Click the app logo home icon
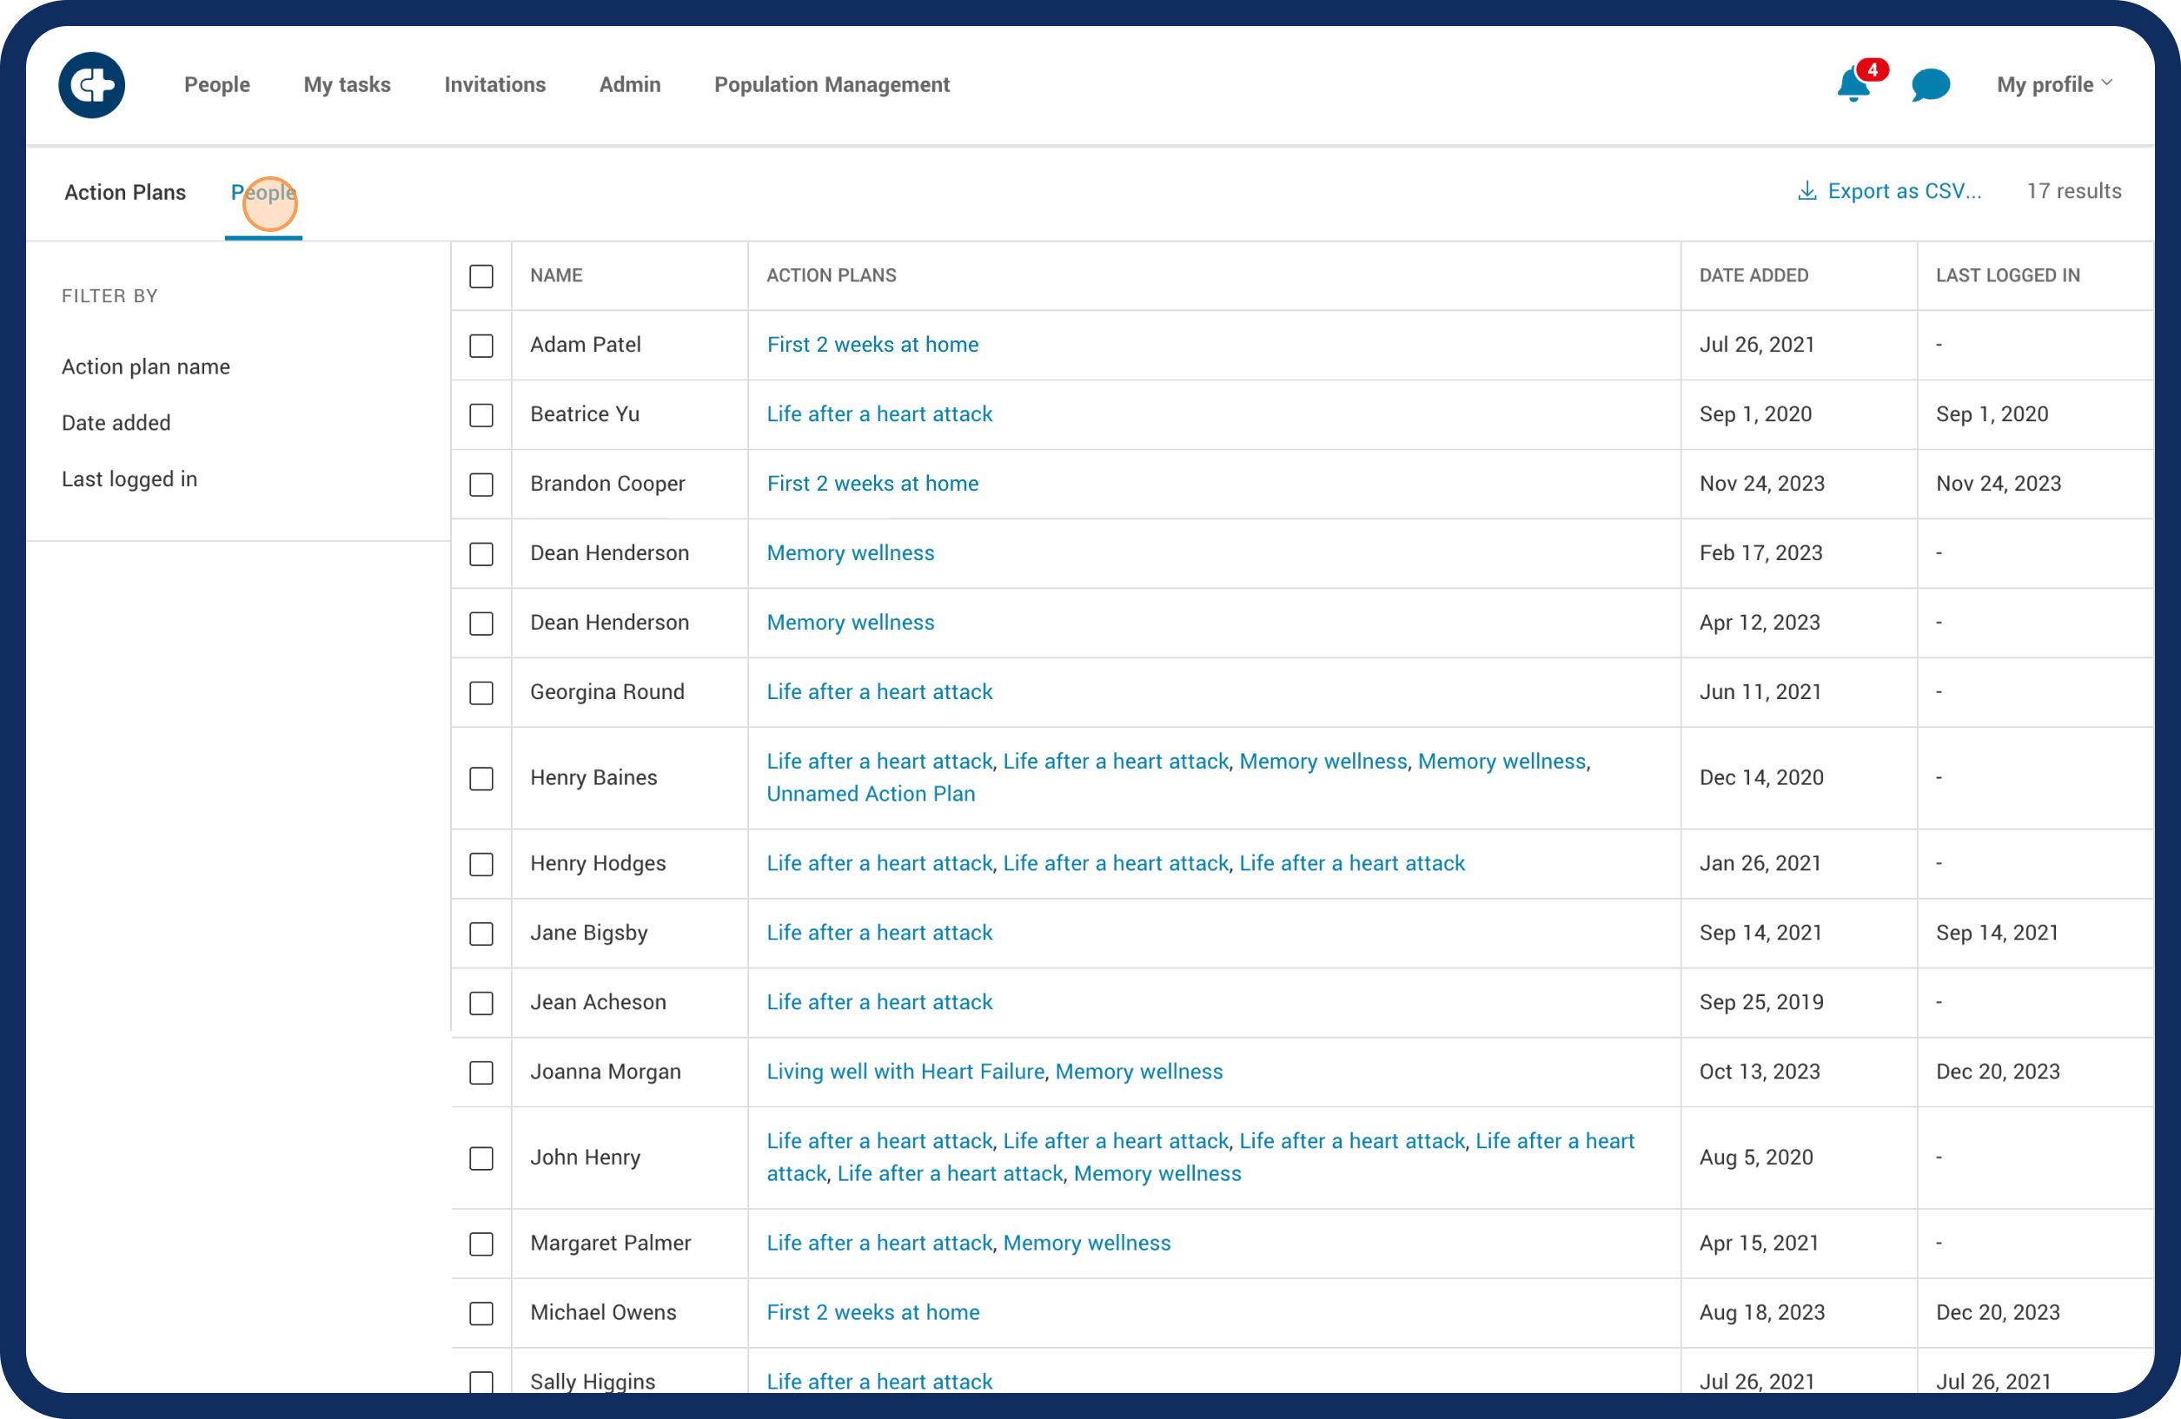This screenshot has width=2181, height=1419. [91, 85]
